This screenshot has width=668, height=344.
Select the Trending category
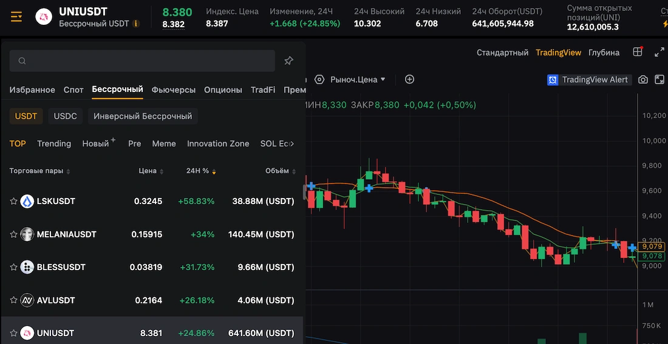pyautogui.click(x=54, y=144)
